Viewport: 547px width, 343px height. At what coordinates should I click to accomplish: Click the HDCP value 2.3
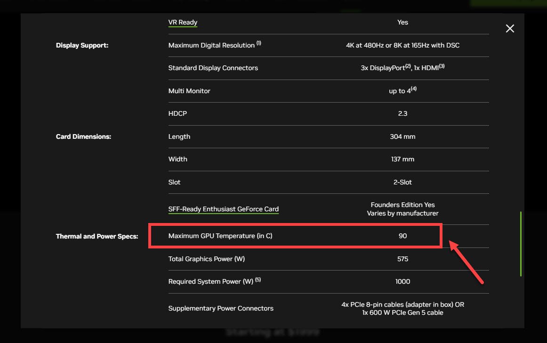tap(402, 114)
